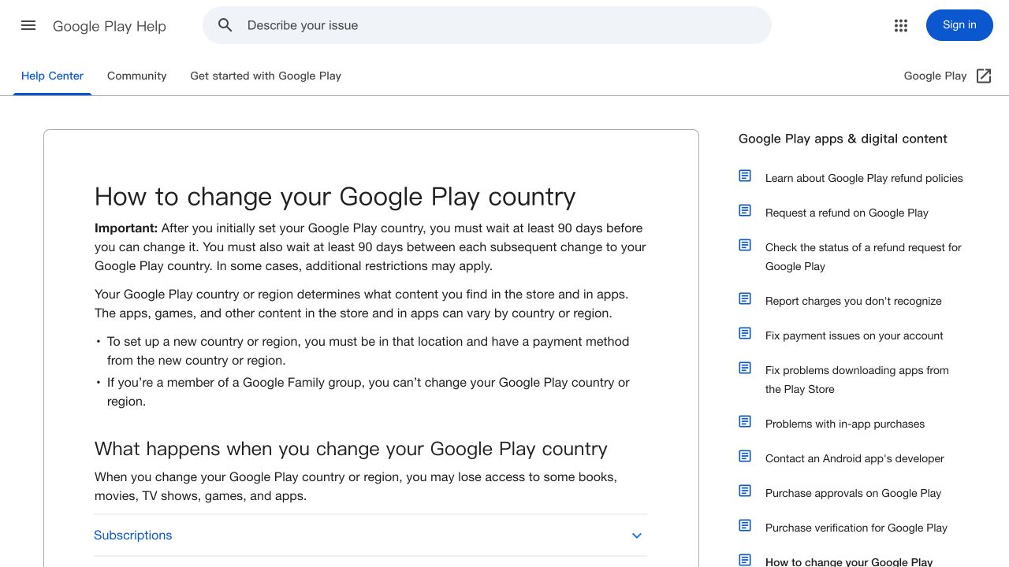Focus the Describe your issue search field
The image size is (1009, 567).
tap(486, 25)
